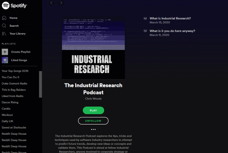Click the PLAYLISTS section heading
Screen dimensions: 228x153
click(x=9, y=44)
